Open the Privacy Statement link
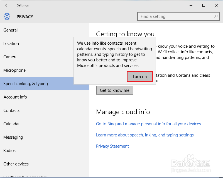This screenshot has height=178, width=223. [112, 146]
